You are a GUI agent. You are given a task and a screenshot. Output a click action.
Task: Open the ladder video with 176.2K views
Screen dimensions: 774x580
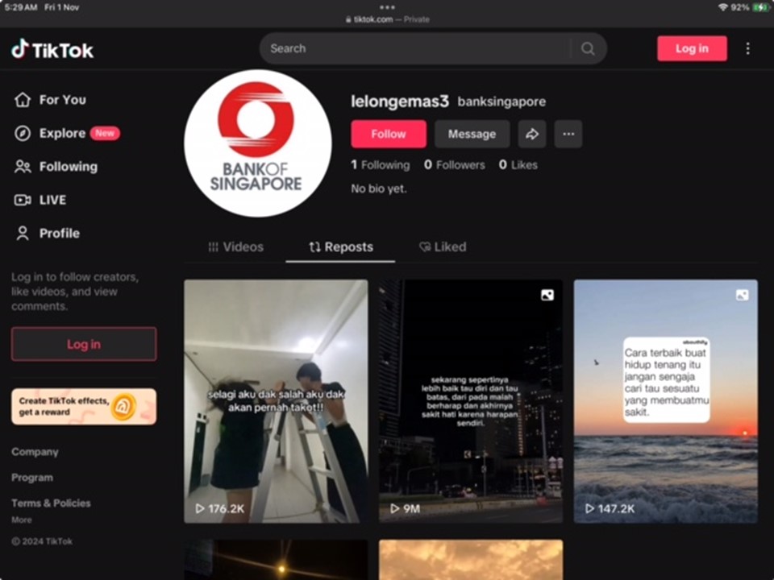(x=276, y=401)
